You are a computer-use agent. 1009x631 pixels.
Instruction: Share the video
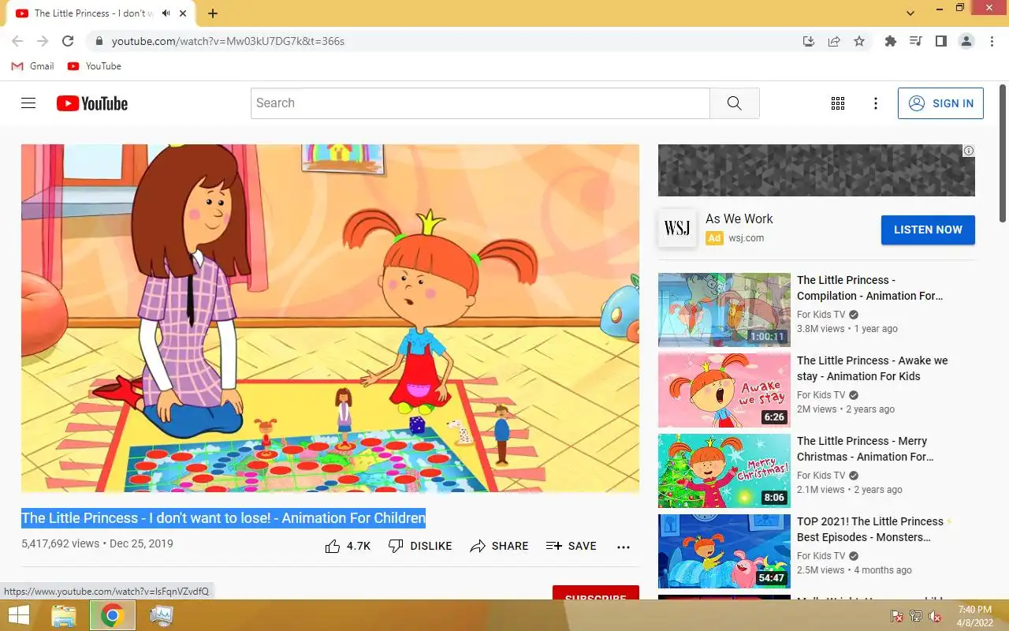499,546
